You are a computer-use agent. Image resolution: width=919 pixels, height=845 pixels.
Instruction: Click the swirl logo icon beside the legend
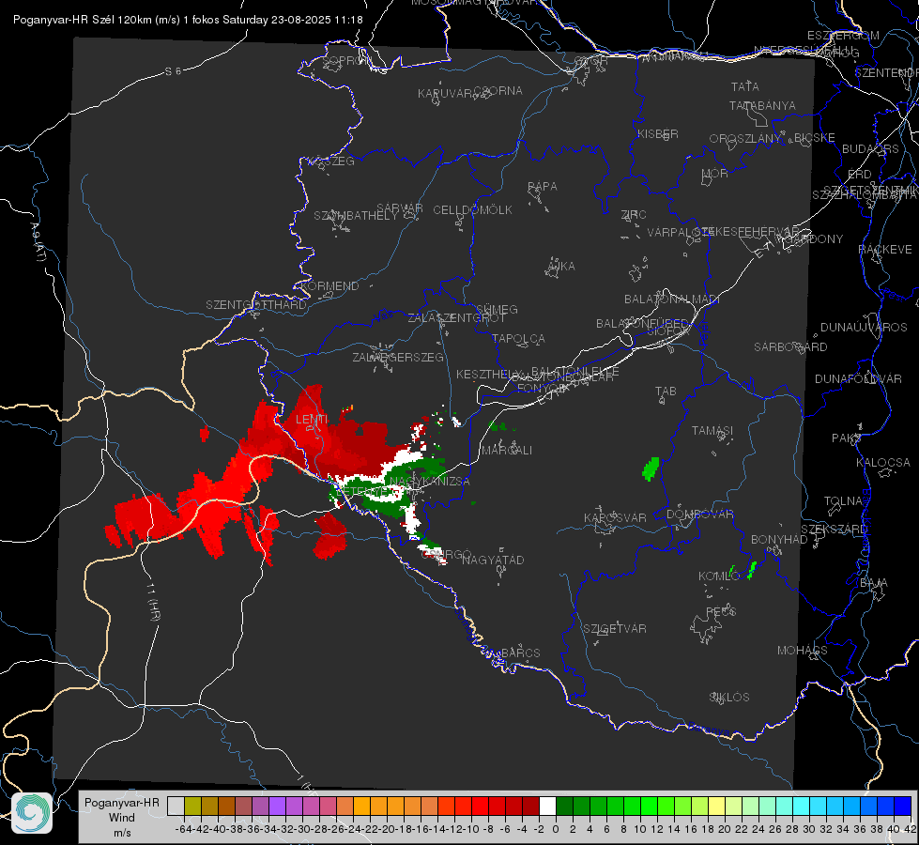click(x=32, y=813)
